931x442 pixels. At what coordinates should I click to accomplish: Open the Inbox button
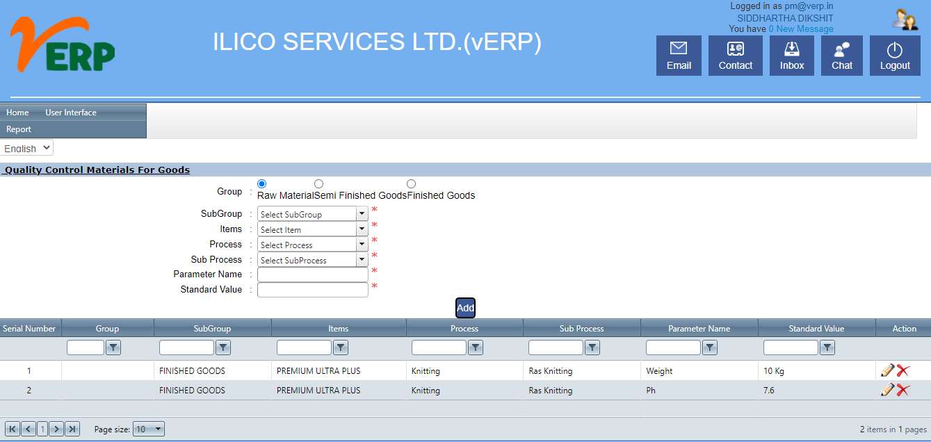[x=792, y=56]
